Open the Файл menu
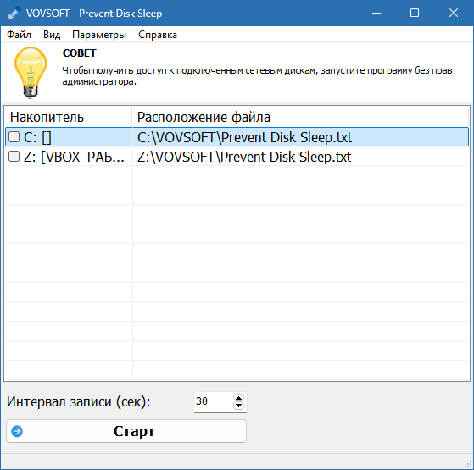The width and height of the screenshot is (474, 470). (19, 35)
